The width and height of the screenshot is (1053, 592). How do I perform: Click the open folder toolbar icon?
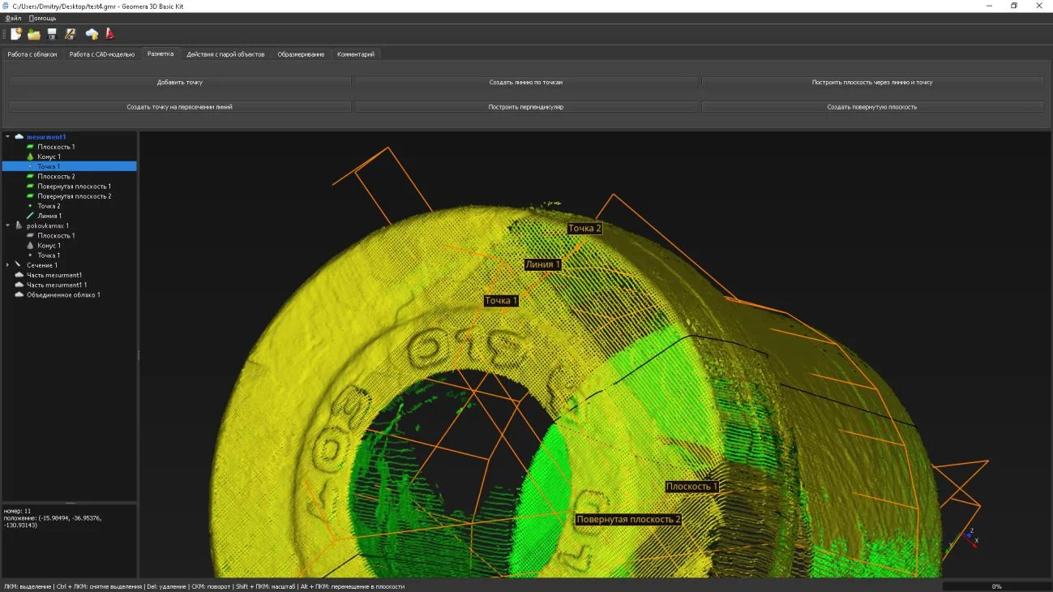[34, 34]
